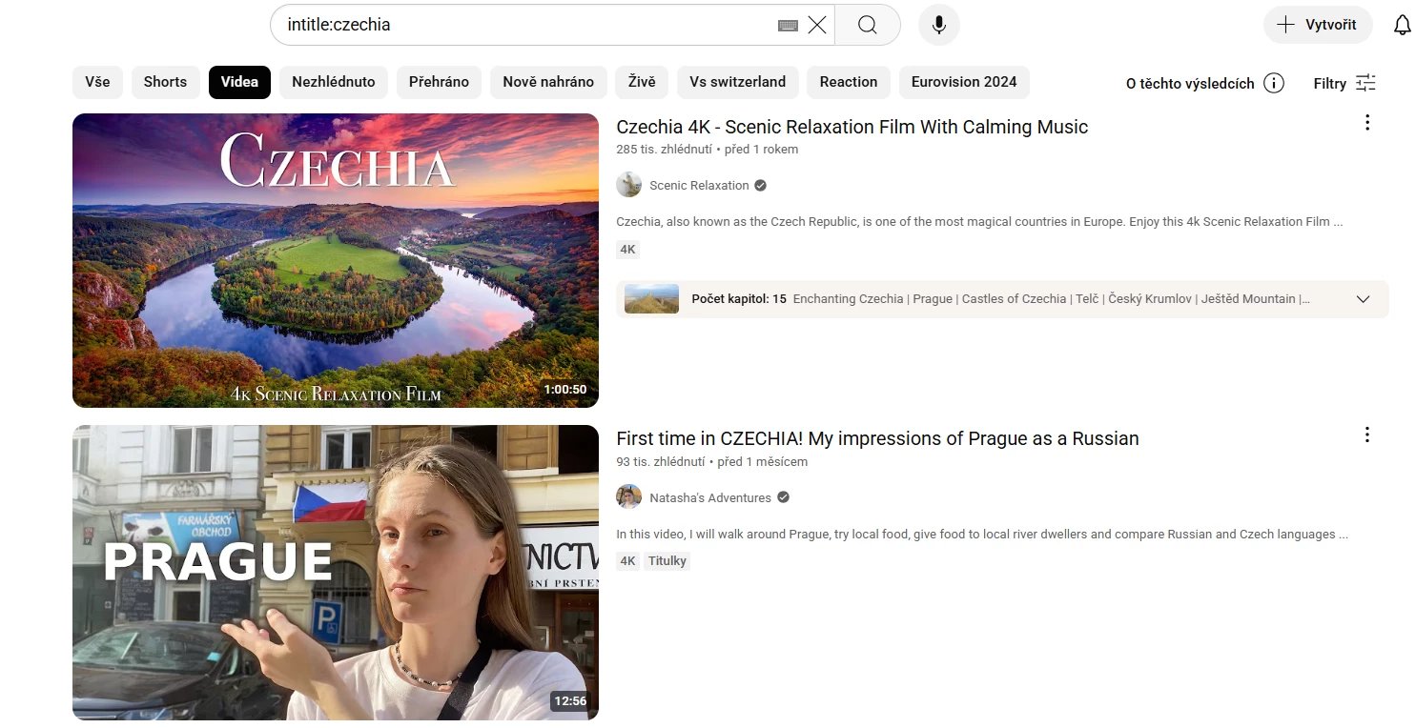Open the Czechia 4K video title link
This screenshot has width=1416, height=728.
coord(852,127)
